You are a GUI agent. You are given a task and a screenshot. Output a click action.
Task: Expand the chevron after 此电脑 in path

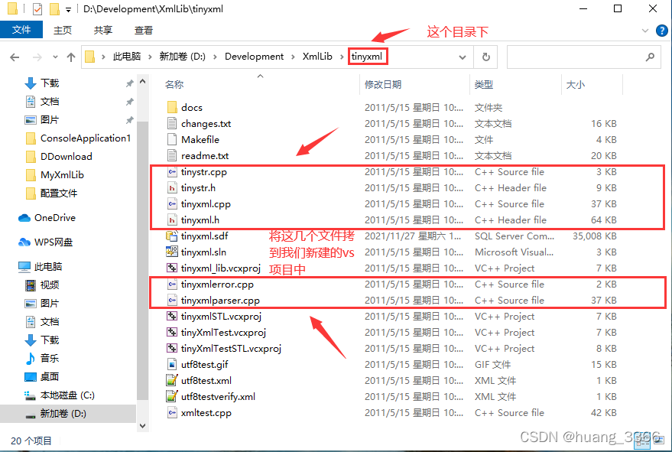(x=150, y=57)
